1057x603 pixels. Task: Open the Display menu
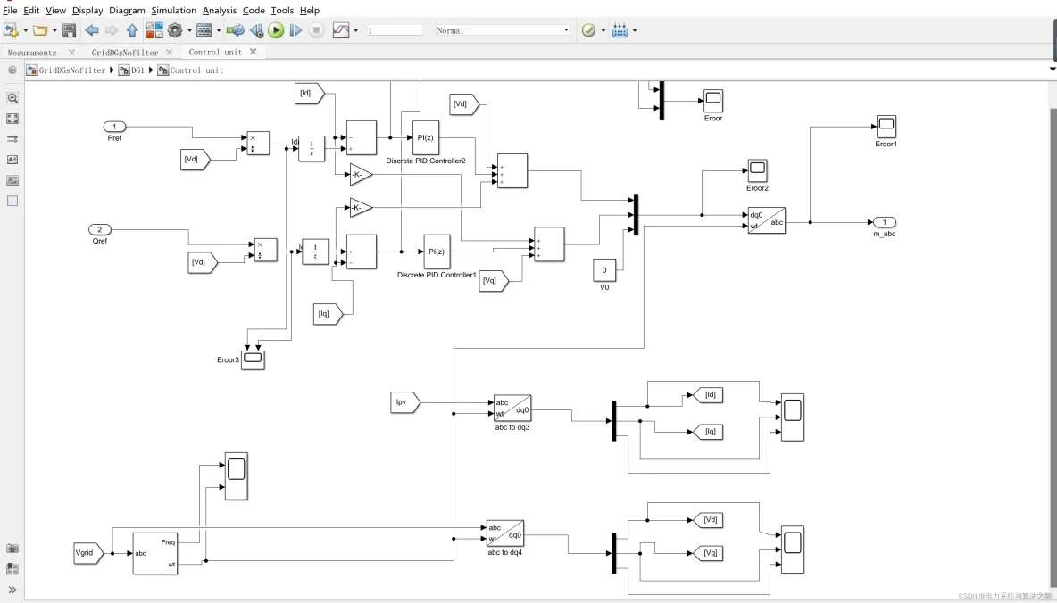pos(87,10)
